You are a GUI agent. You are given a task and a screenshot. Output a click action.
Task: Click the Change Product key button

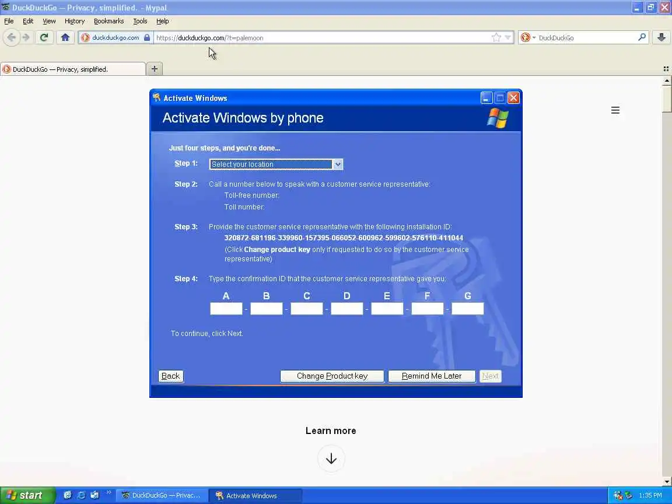click(332, 376)
